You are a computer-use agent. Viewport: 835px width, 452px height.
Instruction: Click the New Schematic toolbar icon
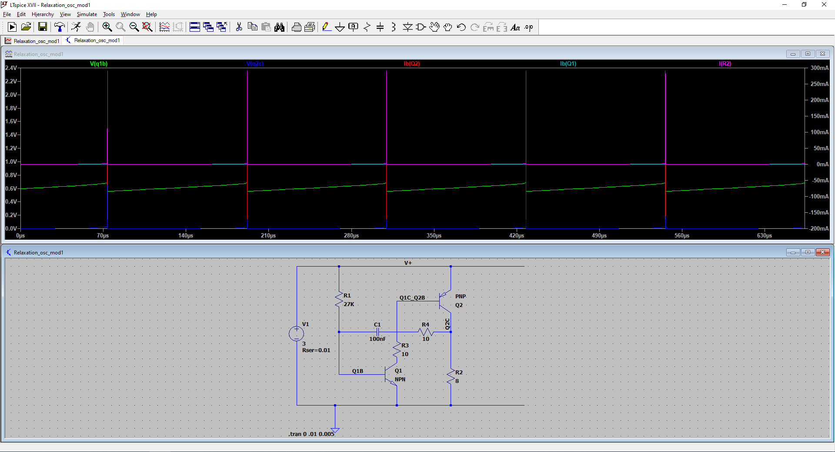coord(12,27)
